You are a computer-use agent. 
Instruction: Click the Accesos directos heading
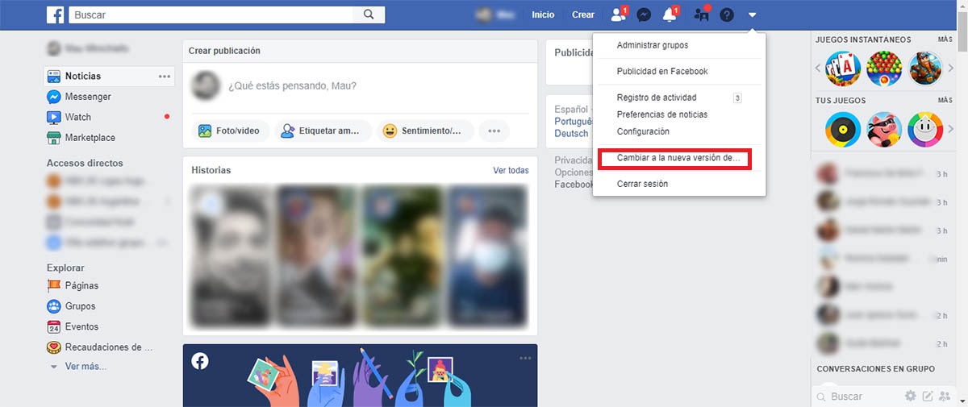pos(85,163)
